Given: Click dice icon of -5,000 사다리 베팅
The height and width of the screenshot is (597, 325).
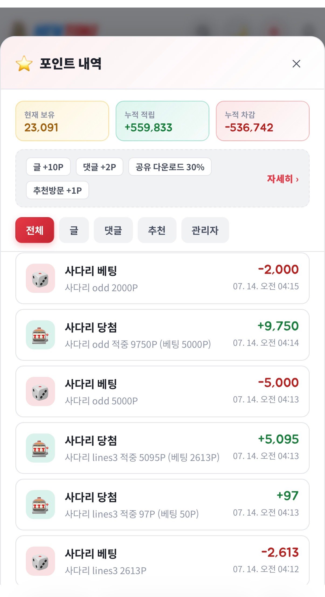Looking at the screenshot, I should tap(40, 391).
